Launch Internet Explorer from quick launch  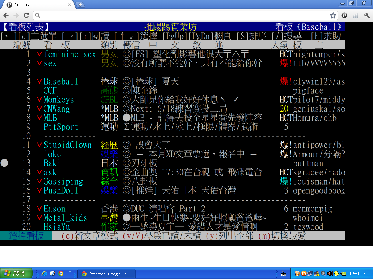(x=44, y=274)
